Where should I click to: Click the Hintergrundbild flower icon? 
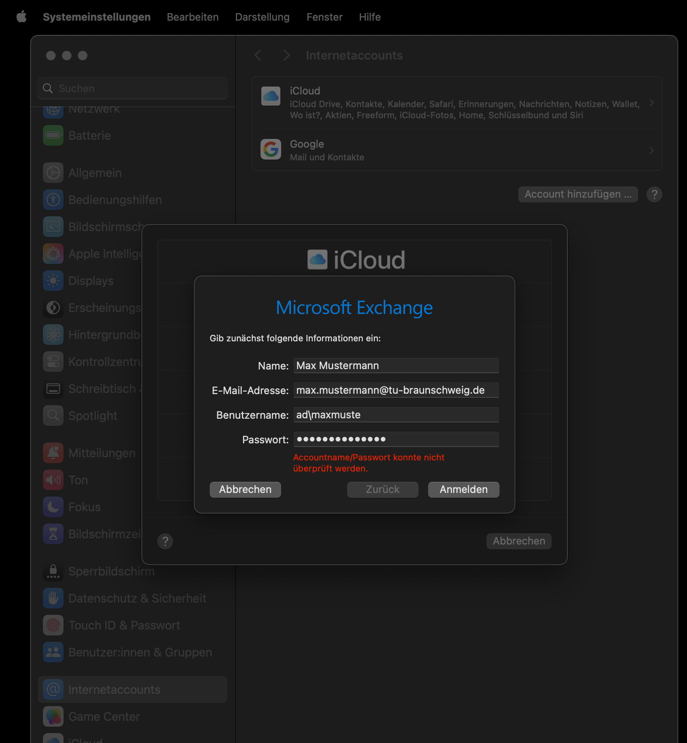tap(53, 335)
